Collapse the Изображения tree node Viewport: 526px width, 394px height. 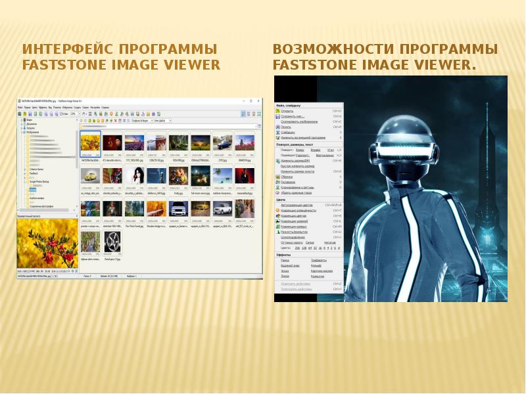[22, 132]
